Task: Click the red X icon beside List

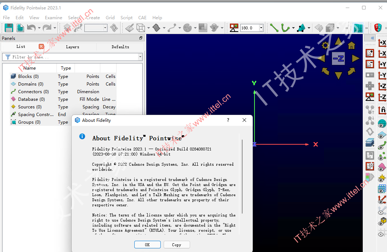Action: 41,46
